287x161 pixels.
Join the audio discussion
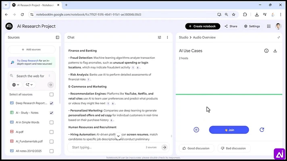pyautogui.click(x=229, y=130)
